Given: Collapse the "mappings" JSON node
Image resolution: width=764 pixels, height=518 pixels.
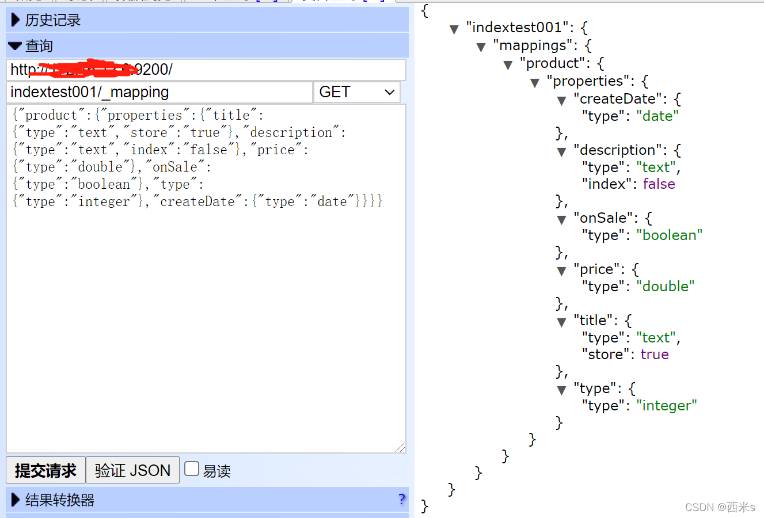Looking at the screenshot, I should 481,47.
